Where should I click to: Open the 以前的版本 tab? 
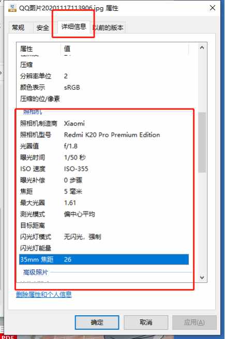108,28
